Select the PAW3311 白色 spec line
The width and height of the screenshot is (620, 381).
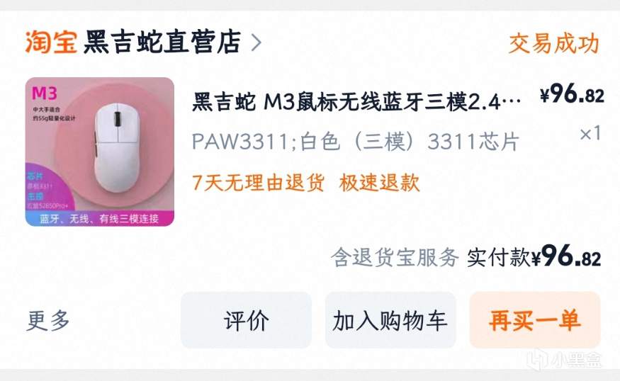[356, 142]
